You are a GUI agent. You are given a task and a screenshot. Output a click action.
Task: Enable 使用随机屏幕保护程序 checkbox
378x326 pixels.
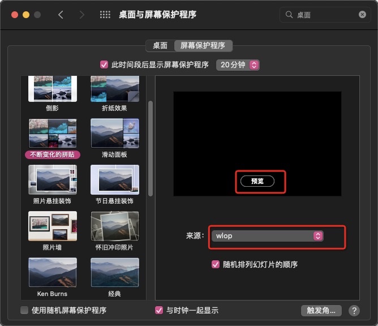(24, 310)
